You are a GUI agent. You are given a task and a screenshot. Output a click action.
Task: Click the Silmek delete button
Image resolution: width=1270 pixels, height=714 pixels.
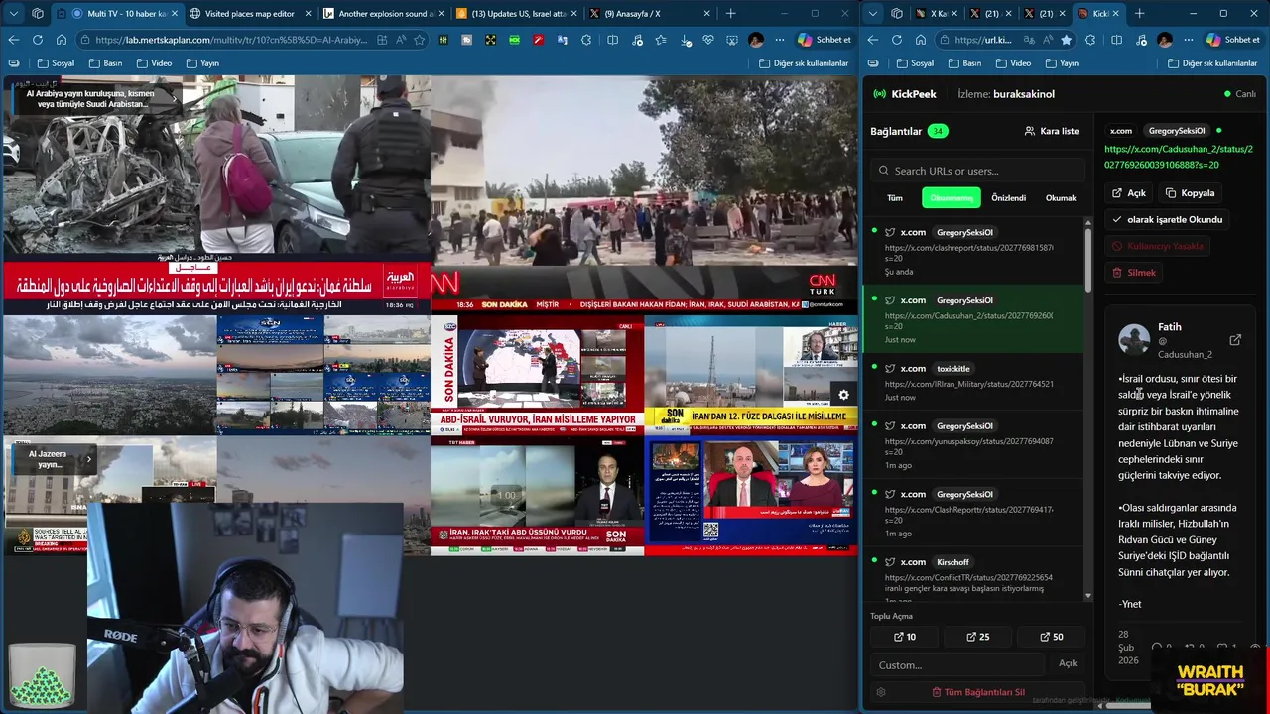click(1134, 273)
